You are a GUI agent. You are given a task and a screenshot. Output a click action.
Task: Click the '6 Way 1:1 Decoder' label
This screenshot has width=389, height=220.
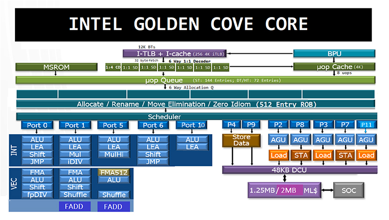click(190, 61)
